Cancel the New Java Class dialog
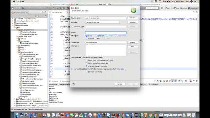The image size is (210, 118). [120, 84]
